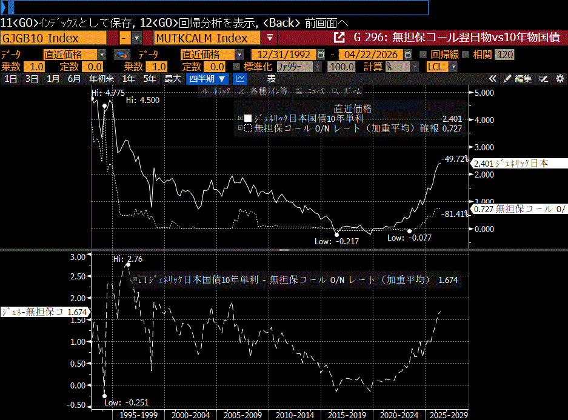
Task: Open end date calendar picker icon
Action: click(x=408, y=55)
